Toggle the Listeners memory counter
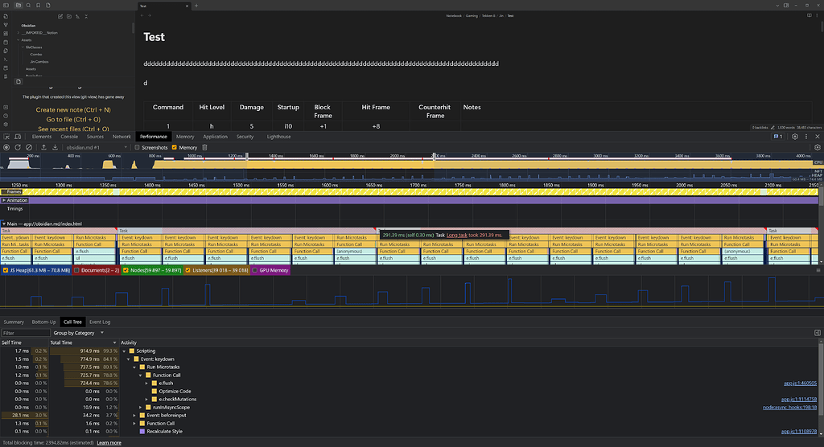 coord(187,270)
